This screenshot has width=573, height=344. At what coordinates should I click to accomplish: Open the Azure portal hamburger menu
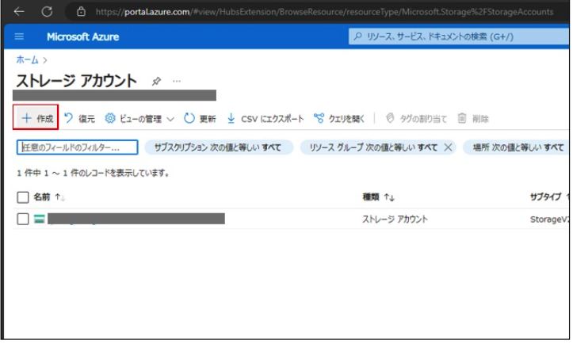20,37
